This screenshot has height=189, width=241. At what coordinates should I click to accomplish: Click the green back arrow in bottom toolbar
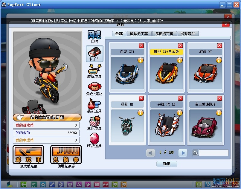pos(24,184)
